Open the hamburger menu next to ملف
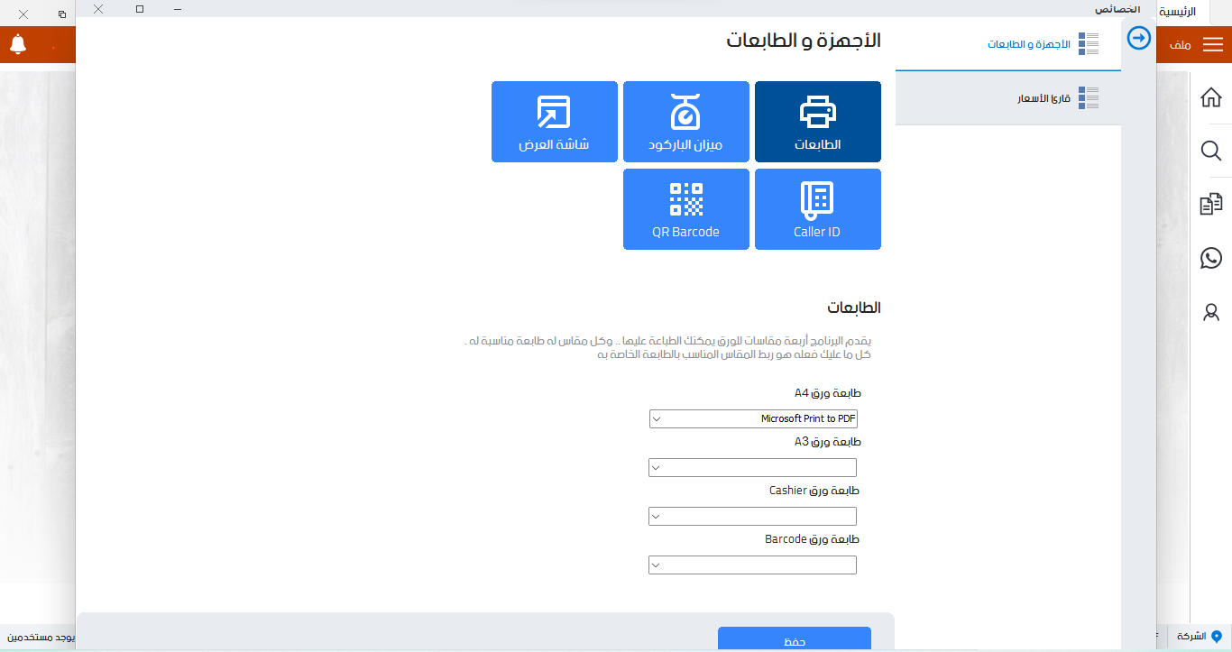 click(1213, 44)
